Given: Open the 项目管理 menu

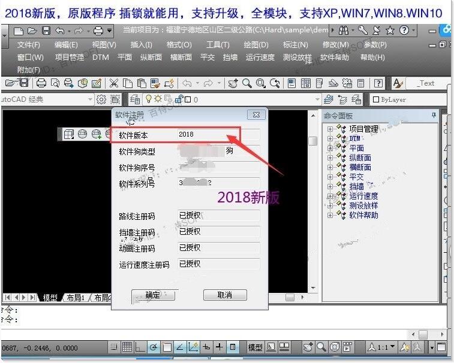Looking at the screenshot, I should [x=70, y=58].
